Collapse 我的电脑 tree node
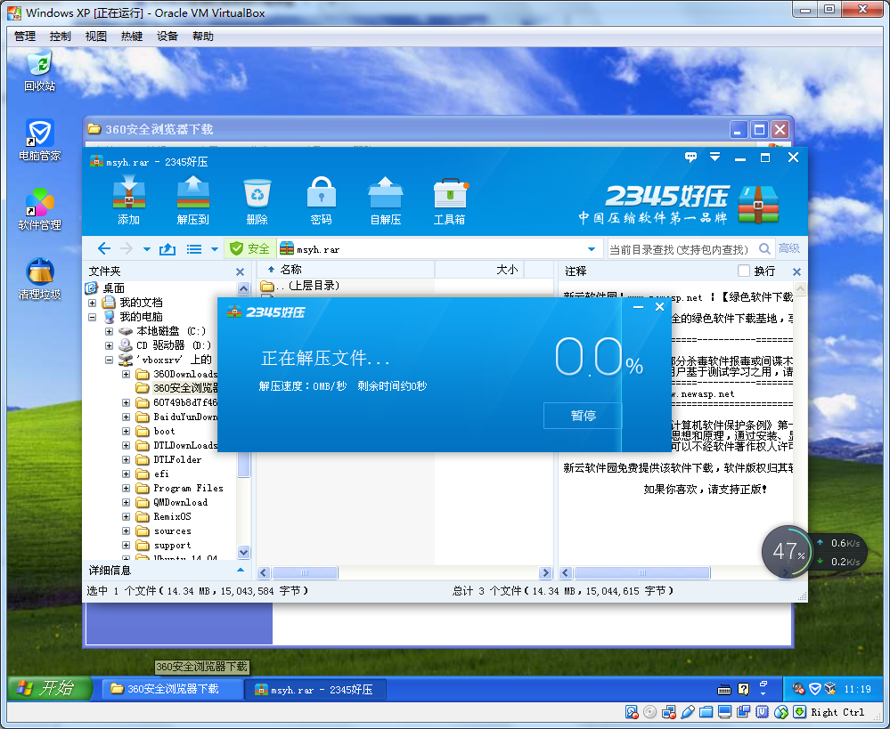Image resolution: width=890 pixels, height=729 pixels. pos(92,317)
